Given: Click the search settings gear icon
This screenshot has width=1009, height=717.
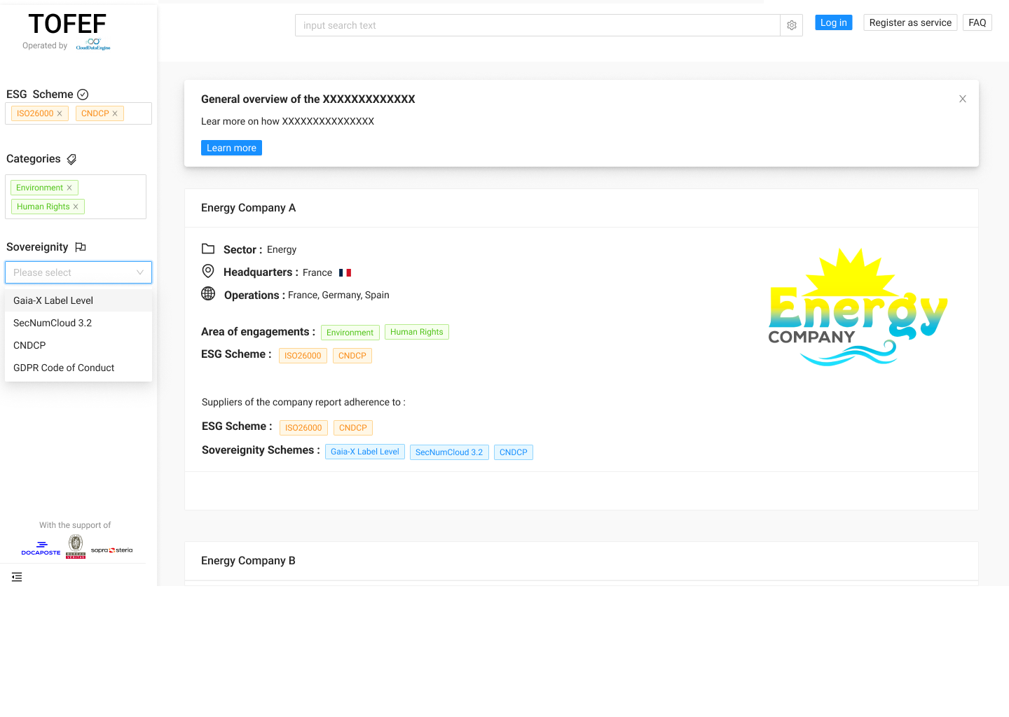Looking at the screenshot, I should pos(791,25).
